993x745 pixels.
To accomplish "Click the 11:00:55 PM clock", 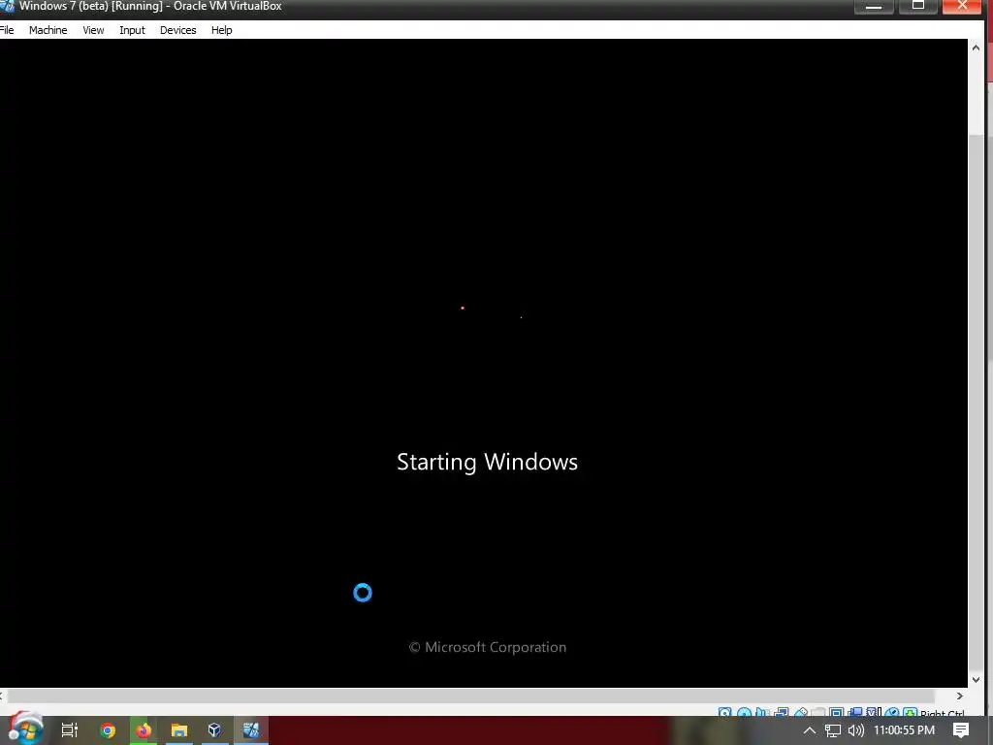I will click(904, 730).
